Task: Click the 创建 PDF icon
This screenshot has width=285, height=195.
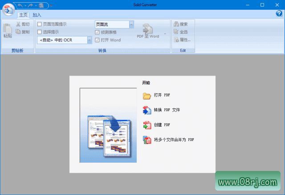Action: 147,125
